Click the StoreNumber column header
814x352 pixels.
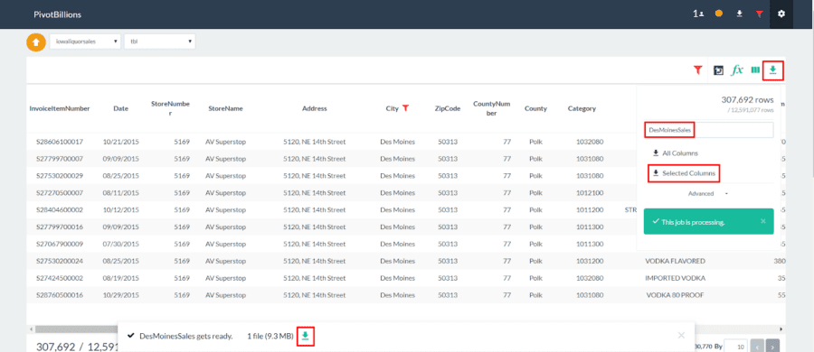click(x=170, y=108)
